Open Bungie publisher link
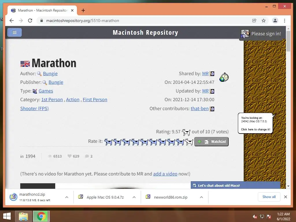 coord(56,82)
